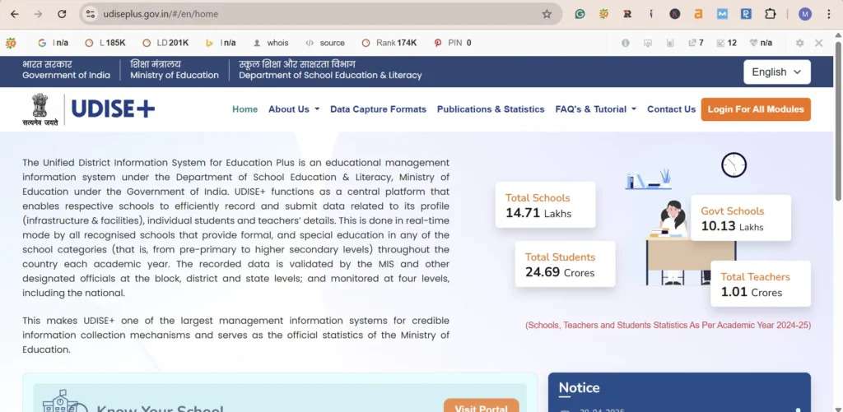
Task: Expand the FAQ's & Tutorial menu
Action: (x=595, y=109)
